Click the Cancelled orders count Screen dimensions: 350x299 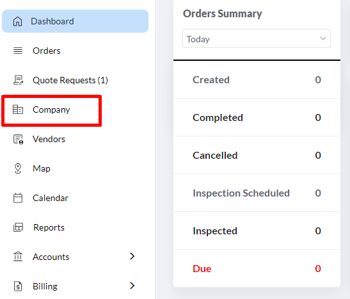318,155
